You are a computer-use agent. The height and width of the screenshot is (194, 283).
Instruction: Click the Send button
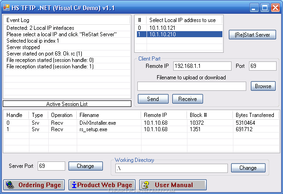click(153, 99)
